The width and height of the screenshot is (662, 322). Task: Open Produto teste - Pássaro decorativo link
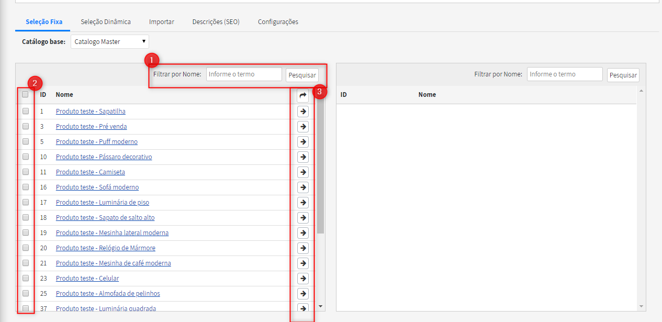(x=104, y=157)
